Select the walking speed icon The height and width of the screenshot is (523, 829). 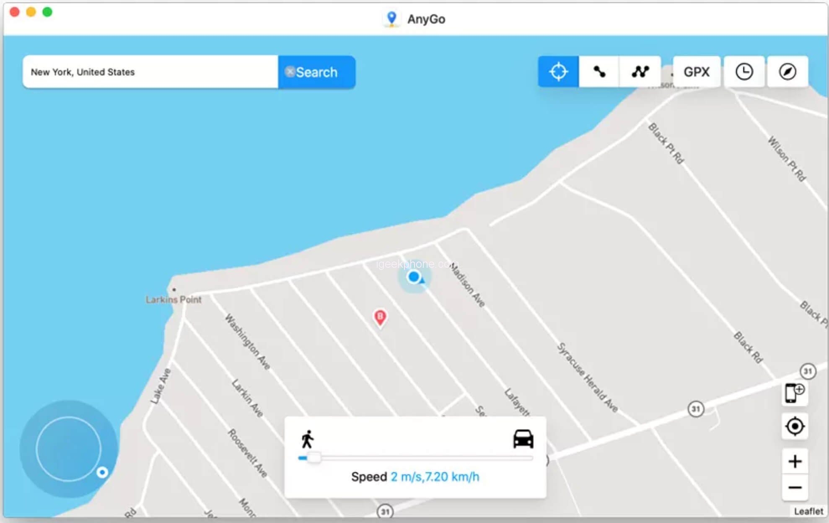click(x=307, y=439)
